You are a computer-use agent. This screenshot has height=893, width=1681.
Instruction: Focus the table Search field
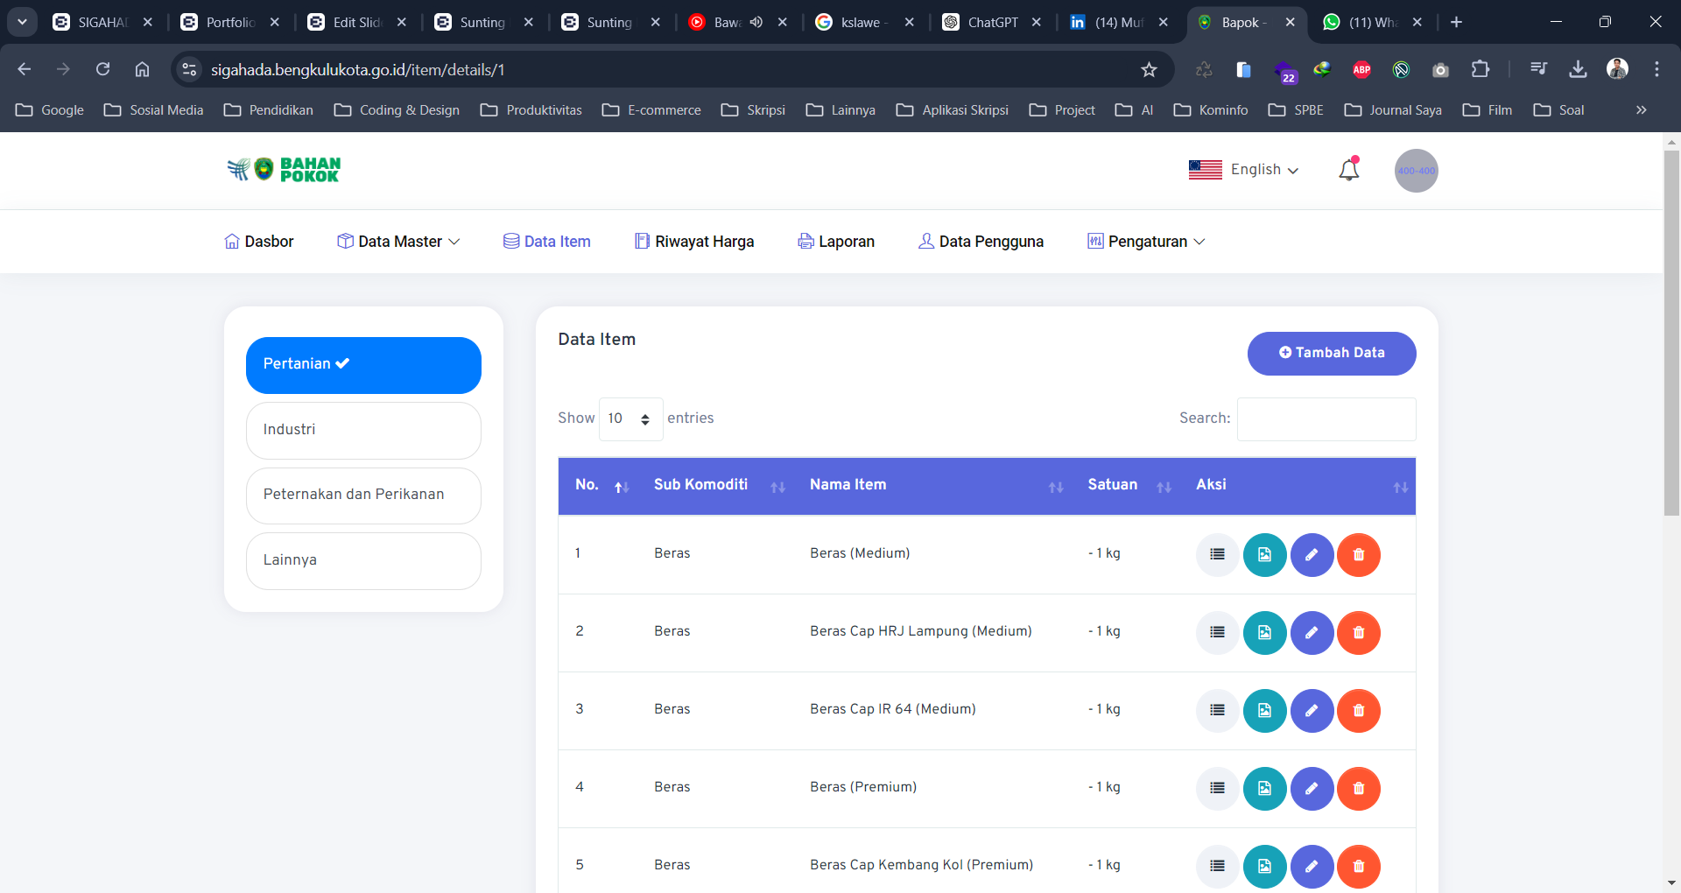coord(1326,419)
